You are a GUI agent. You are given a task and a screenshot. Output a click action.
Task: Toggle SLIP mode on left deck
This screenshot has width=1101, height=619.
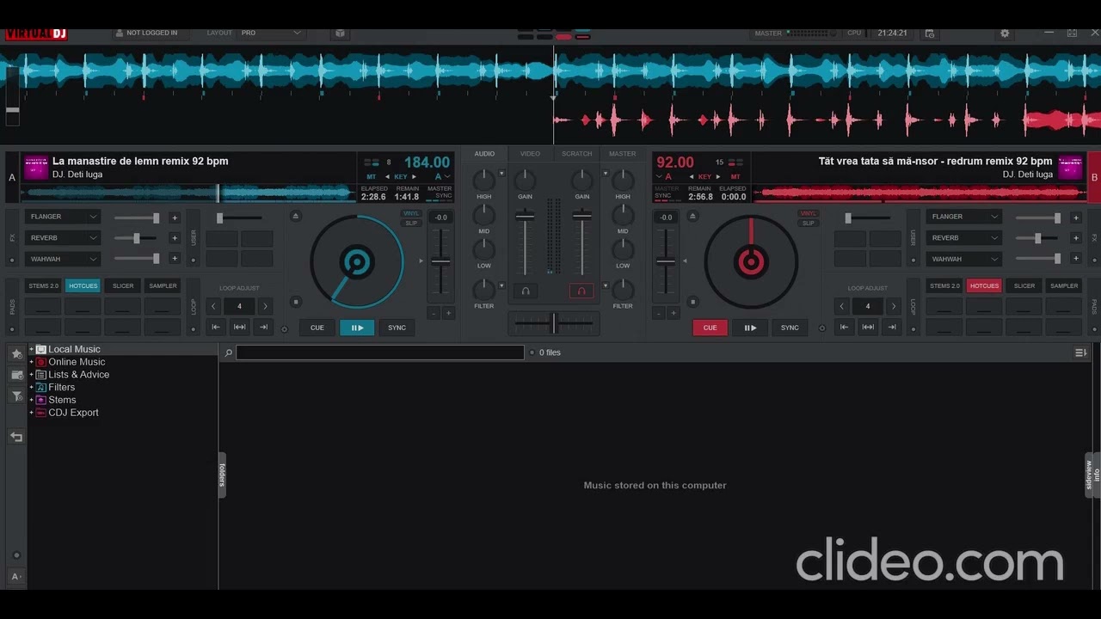coord(411,223)
